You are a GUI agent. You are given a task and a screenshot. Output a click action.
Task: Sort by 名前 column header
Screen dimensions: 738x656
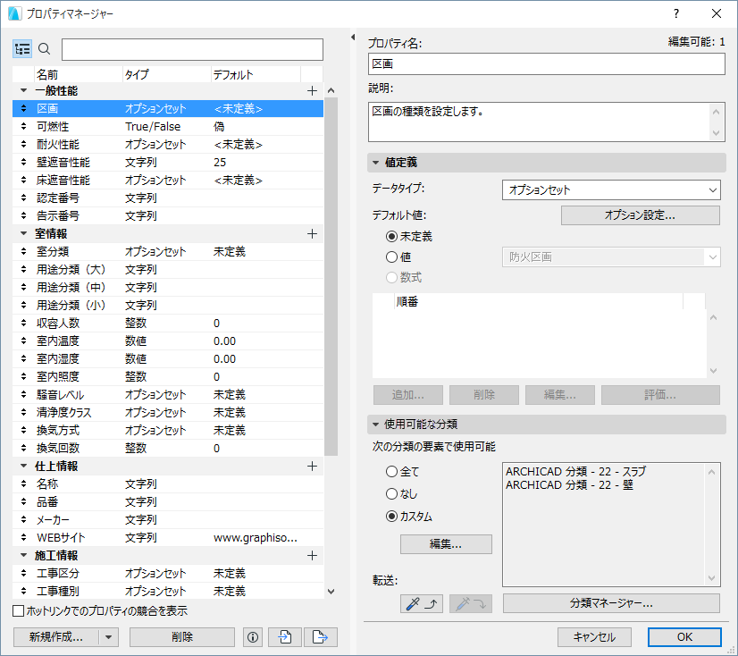point(78,74)
